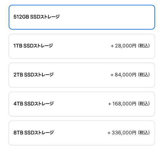Click the 1TB SSDストレージ label text
This screenshot has width=164, height=149.
(x=33, y=46)
